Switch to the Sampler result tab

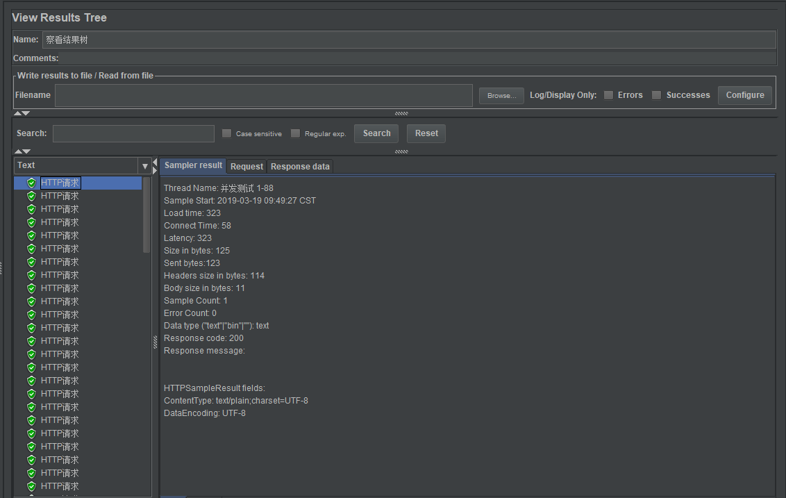click(193, 165)
